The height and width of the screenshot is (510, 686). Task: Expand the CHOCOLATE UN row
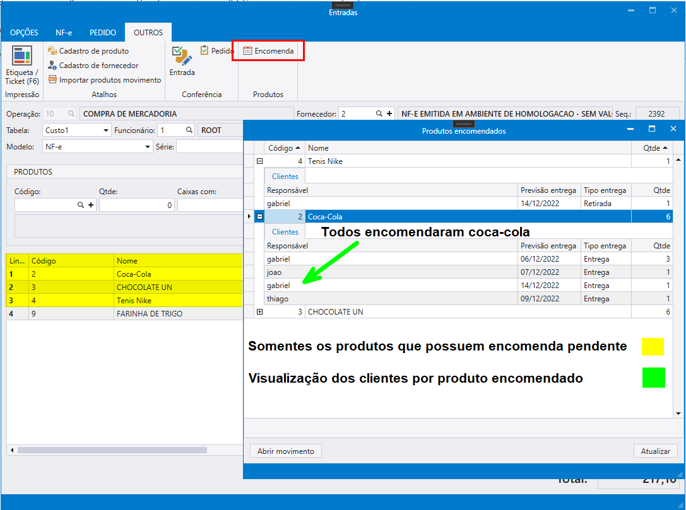click(259, 311)
